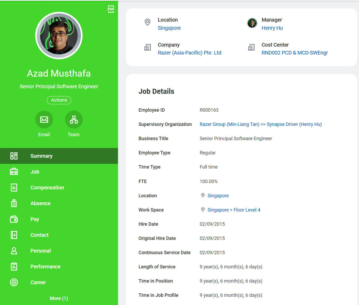Click the Company label in header card

pos(169,45)
